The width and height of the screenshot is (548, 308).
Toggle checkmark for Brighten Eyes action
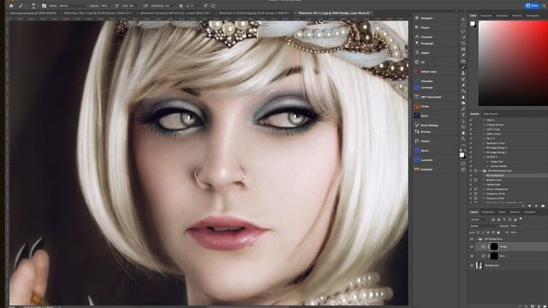pyautogui.click(x=471, y=180)
